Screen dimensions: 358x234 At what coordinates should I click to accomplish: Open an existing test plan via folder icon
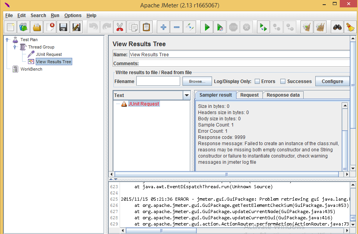pyautogui.click(x=37, y=27)
